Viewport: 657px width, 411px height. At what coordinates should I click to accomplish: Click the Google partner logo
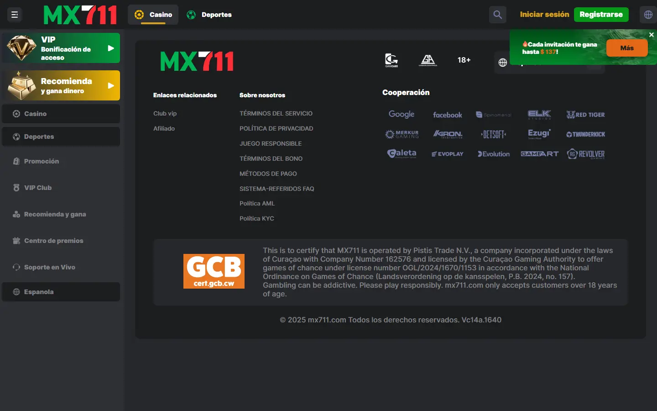401,115
